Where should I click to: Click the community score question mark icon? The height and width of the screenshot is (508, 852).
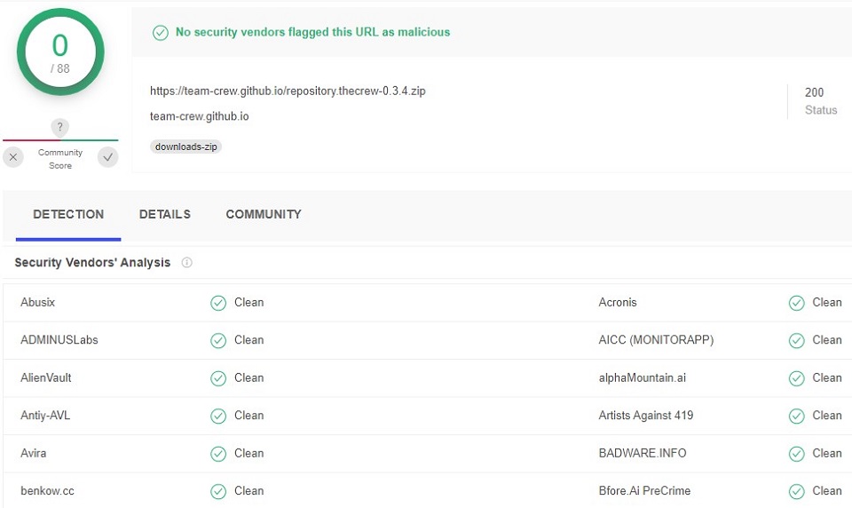point(59,127)
